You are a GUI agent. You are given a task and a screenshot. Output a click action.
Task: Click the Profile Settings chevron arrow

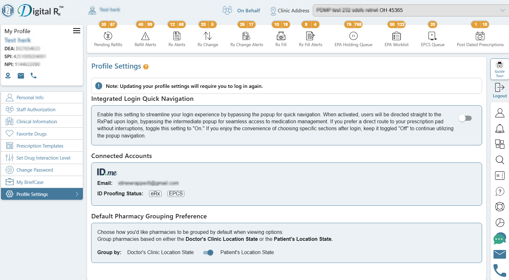click(77, 194)
